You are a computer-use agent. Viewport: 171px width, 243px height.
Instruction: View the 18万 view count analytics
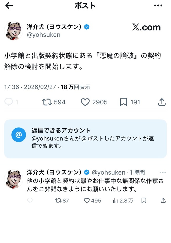[75, 87]
